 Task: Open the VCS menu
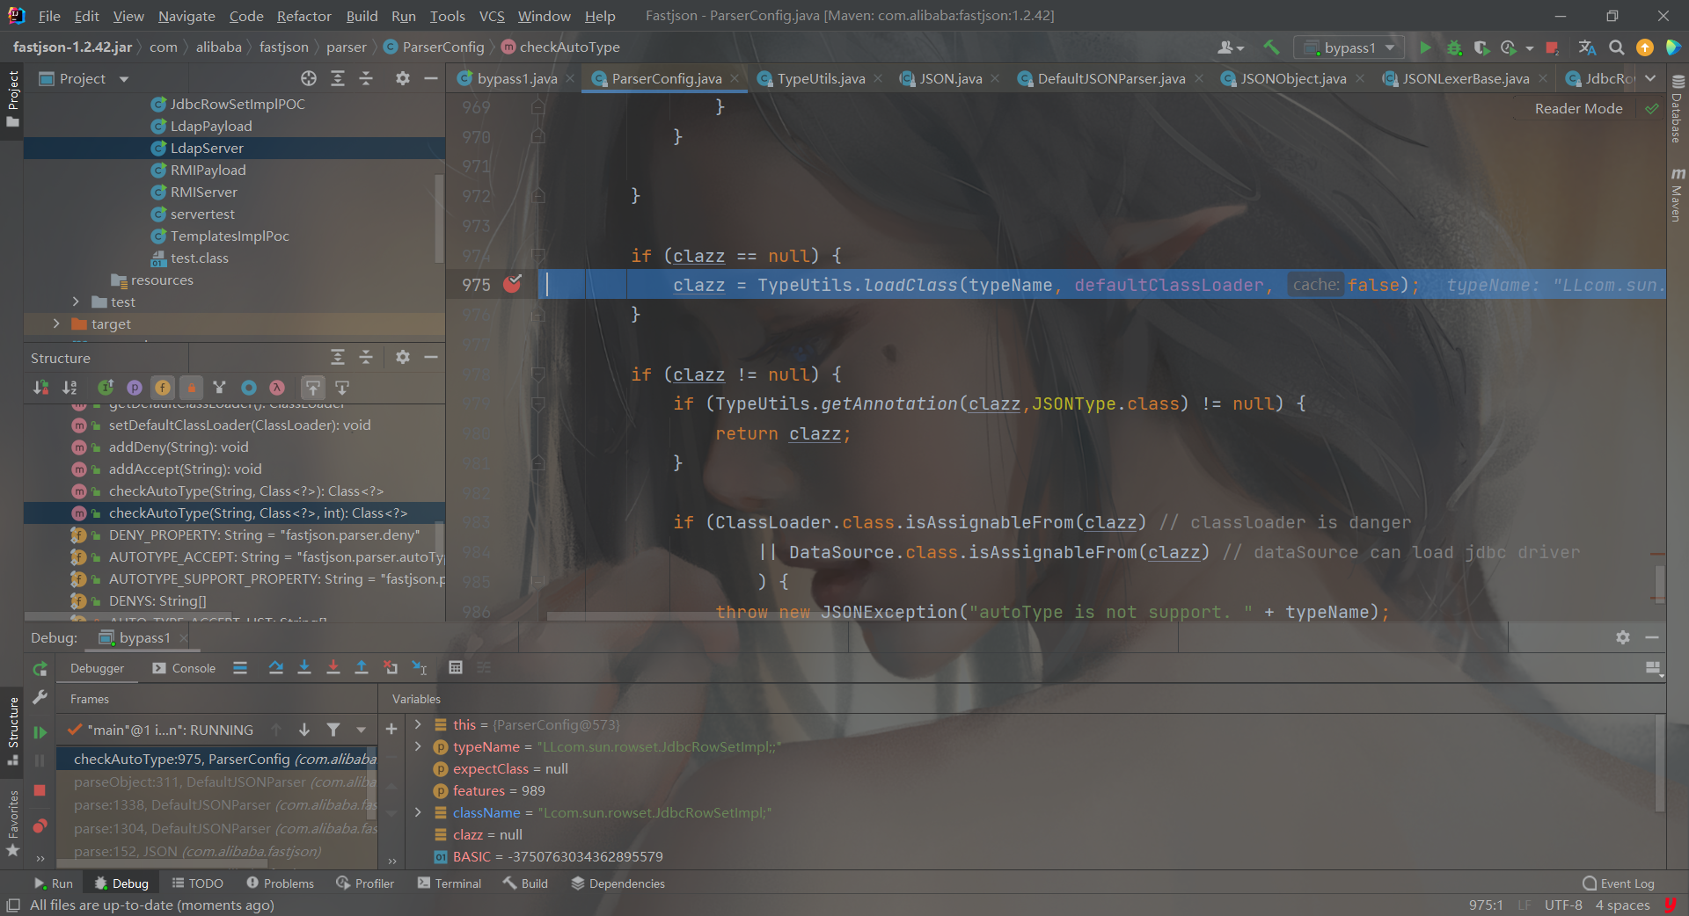(x=492, y=16)
